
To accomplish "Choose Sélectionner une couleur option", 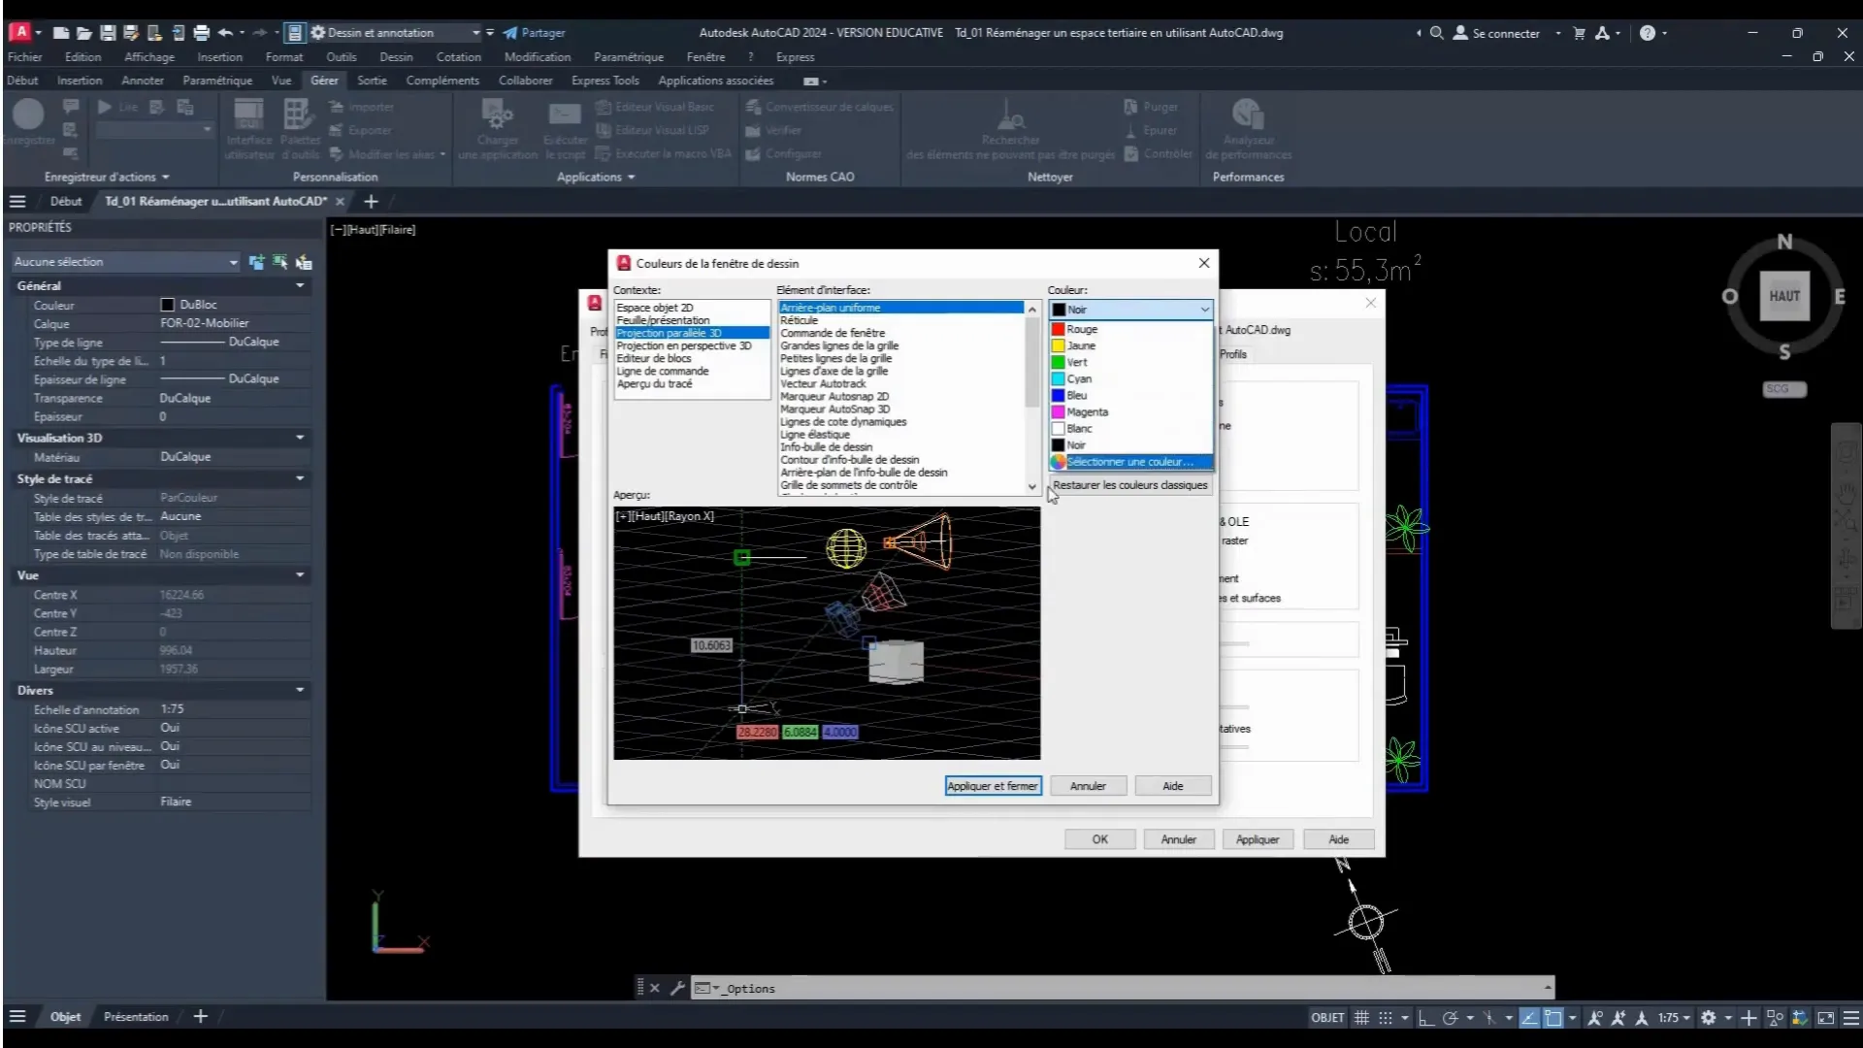I will [1130, 462].
